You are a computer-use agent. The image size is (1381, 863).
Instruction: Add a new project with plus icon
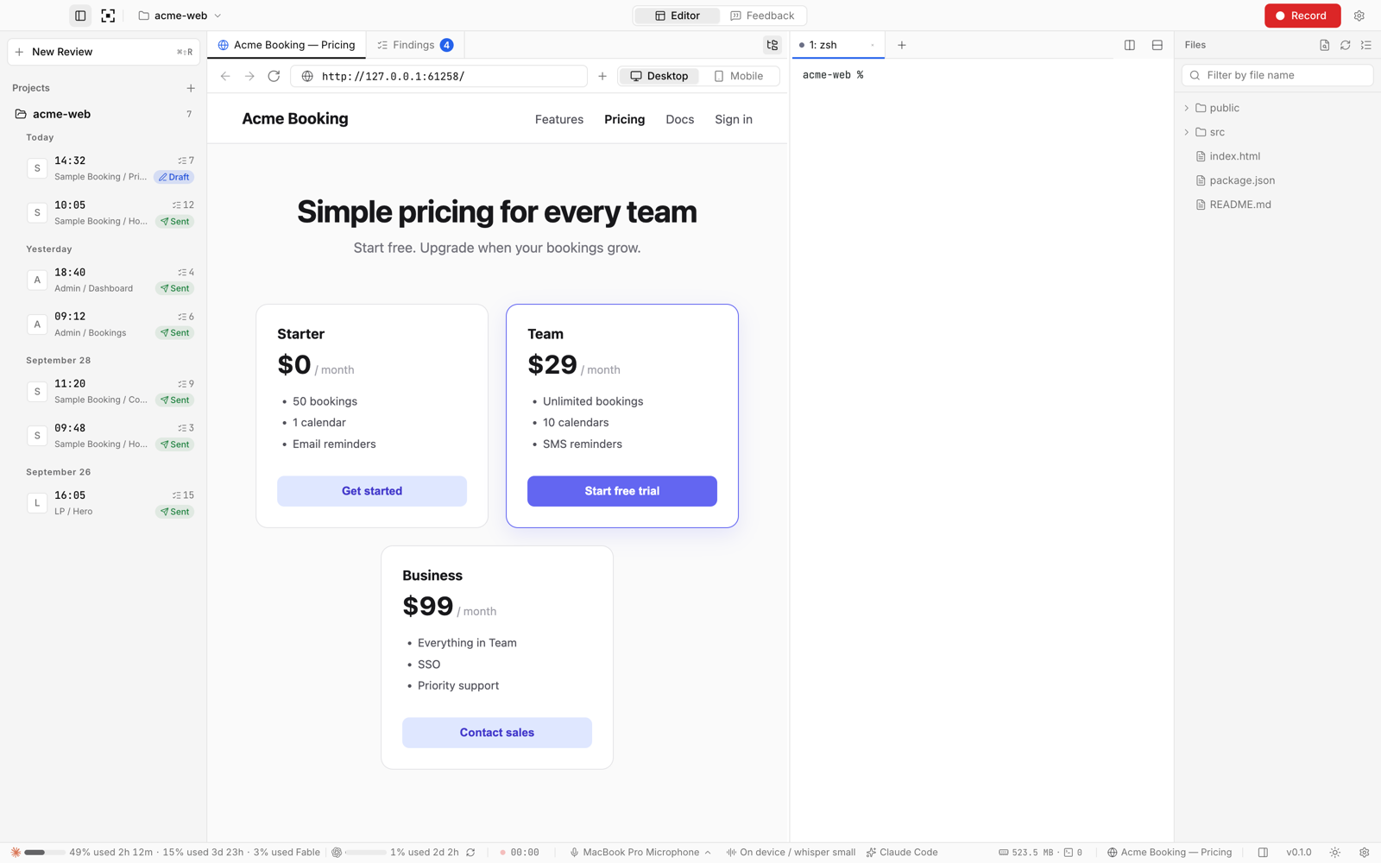pos(191,88)
